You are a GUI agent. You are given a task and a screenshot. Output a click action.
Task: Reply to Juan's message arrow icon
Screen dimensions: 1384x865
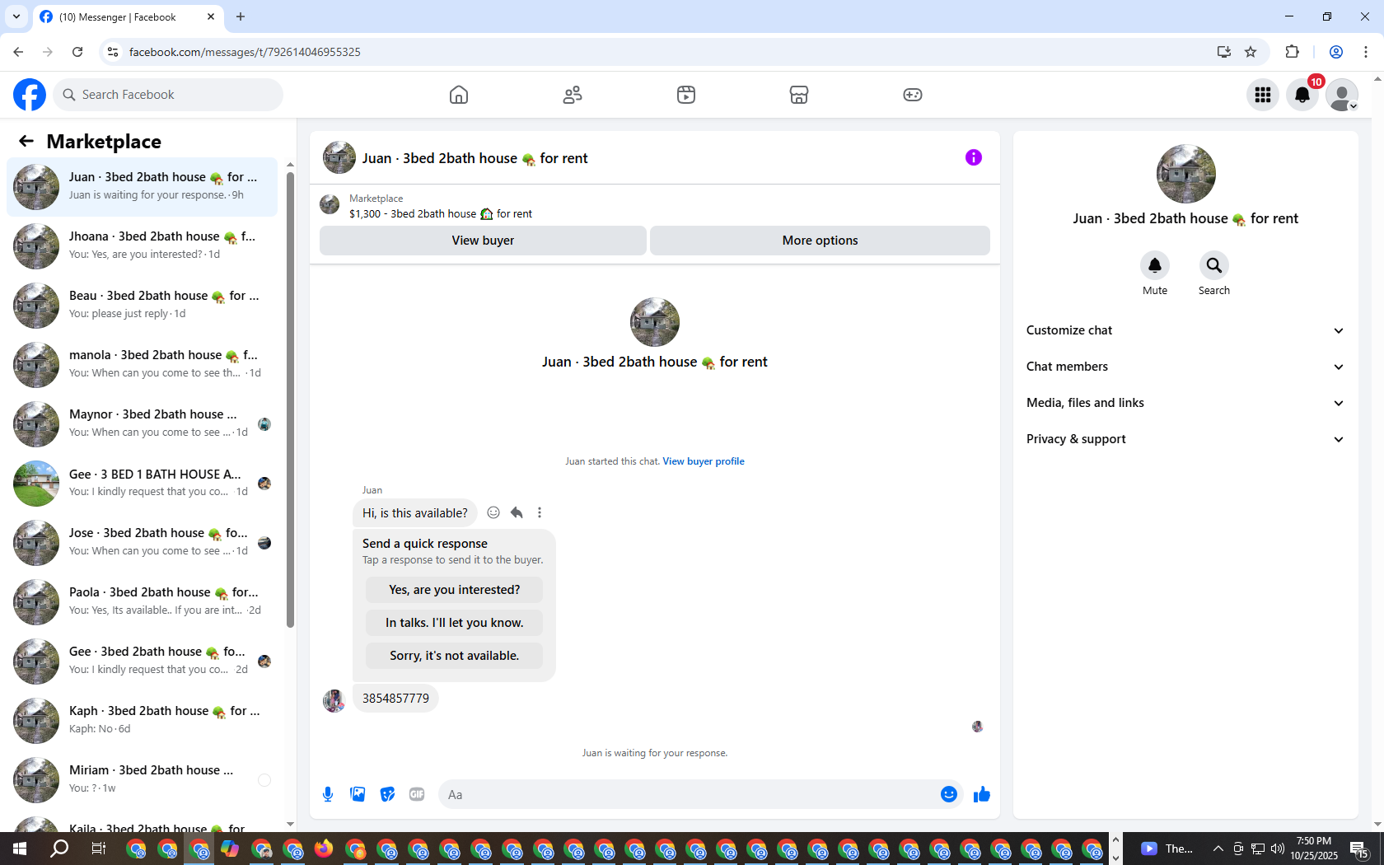517,512
